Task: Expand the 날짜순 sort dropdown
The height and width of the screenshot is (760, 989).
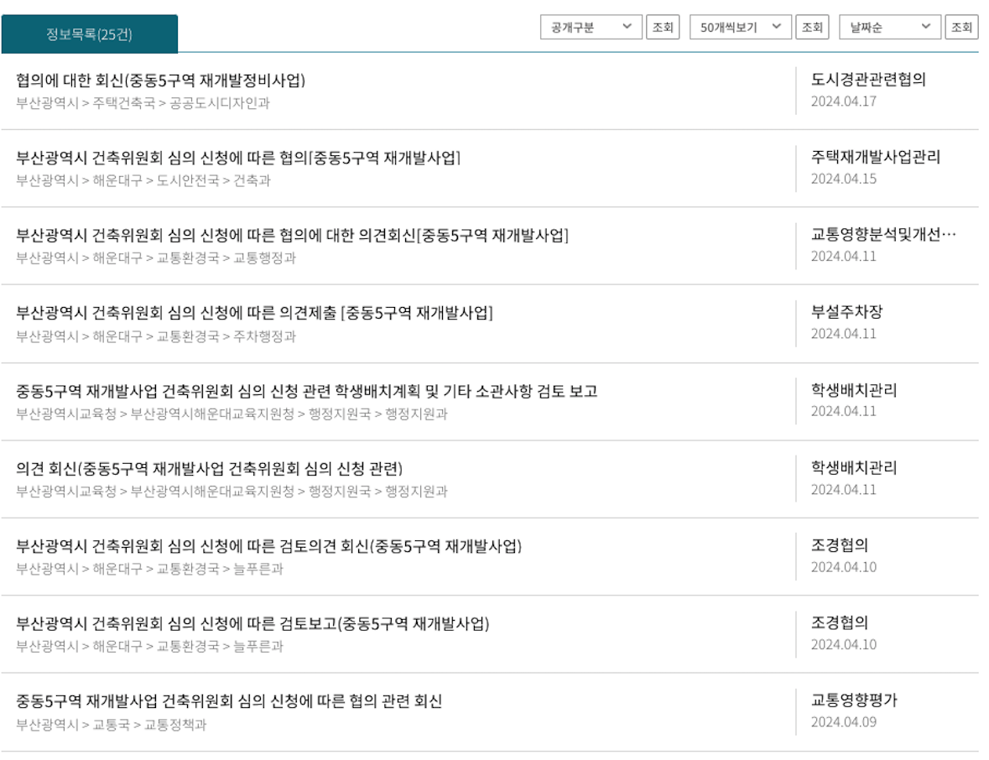Action: point(890,27)
